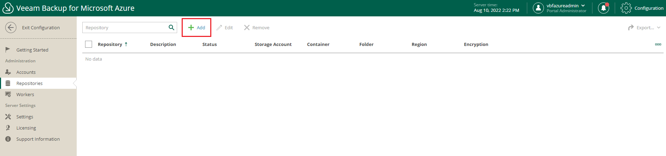Sort by Storage Account column header

point(273,44)
